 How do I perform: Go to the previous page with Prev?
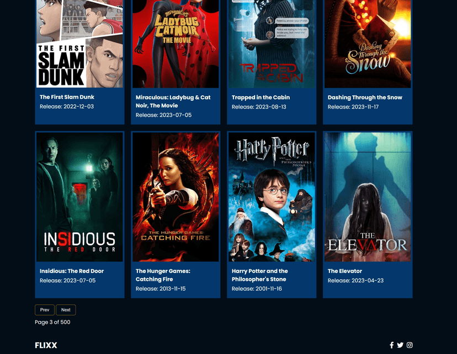point(45,310)
